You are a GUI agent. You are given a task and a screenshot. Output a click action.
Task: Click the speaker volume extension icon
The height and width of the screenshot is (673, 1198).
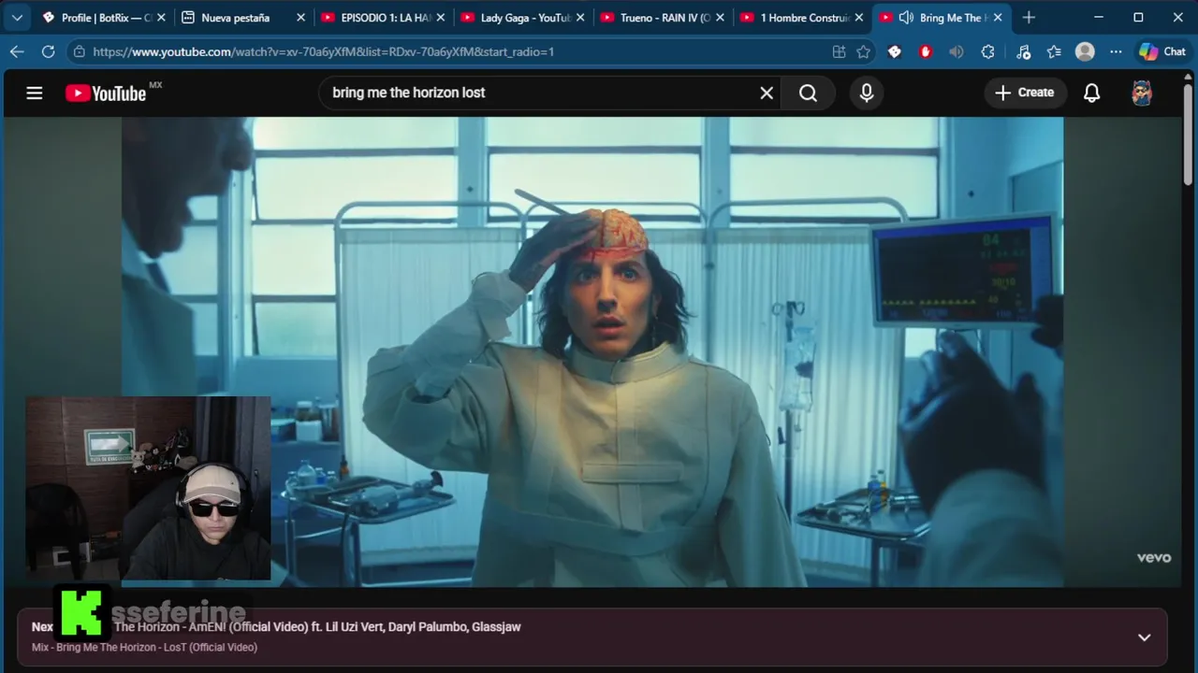click(x=956, y=51)
